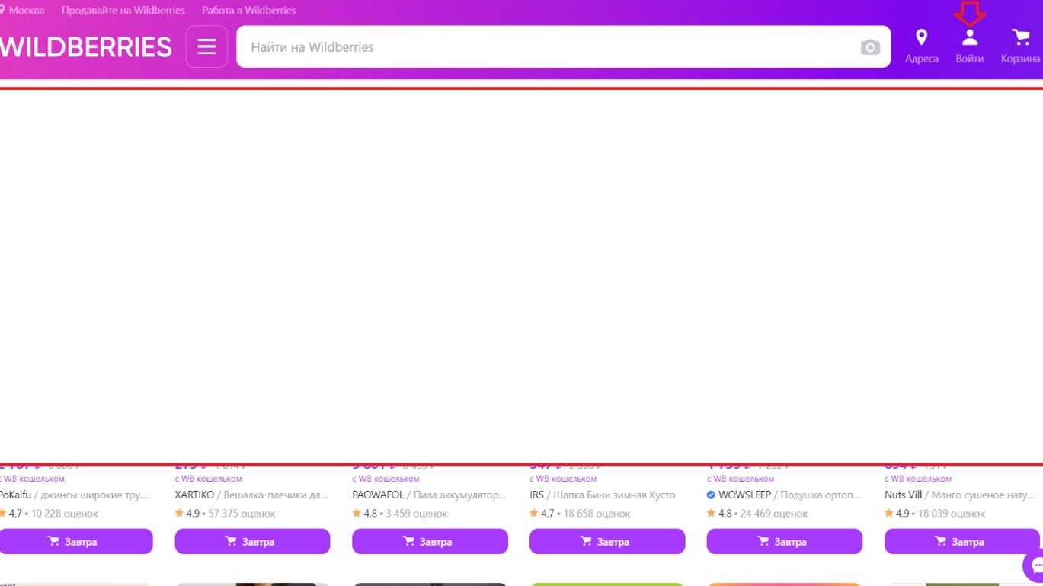View XARTIKO 57 375 оценок rating
Screen dimensions: 1043x586
coord(226,514)
